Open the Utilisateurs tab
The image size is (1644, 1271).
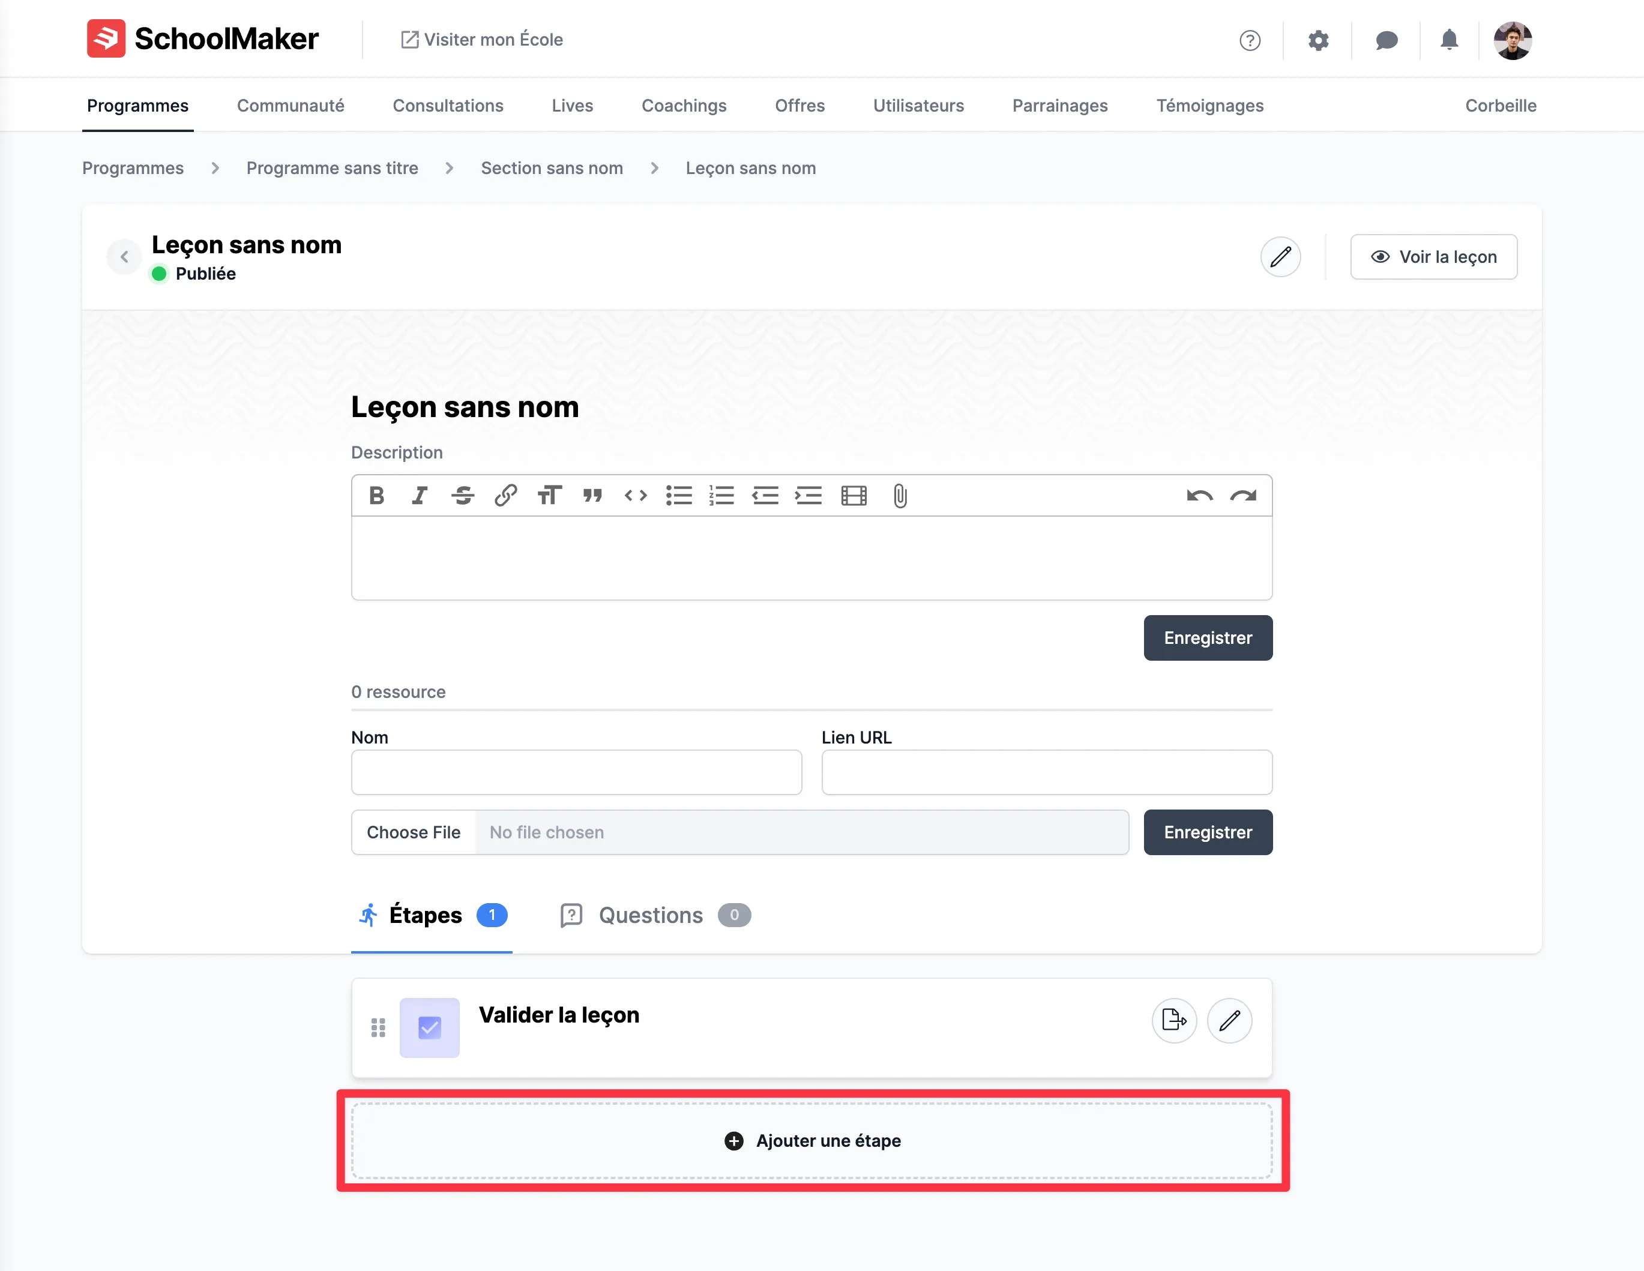point(918,106)
